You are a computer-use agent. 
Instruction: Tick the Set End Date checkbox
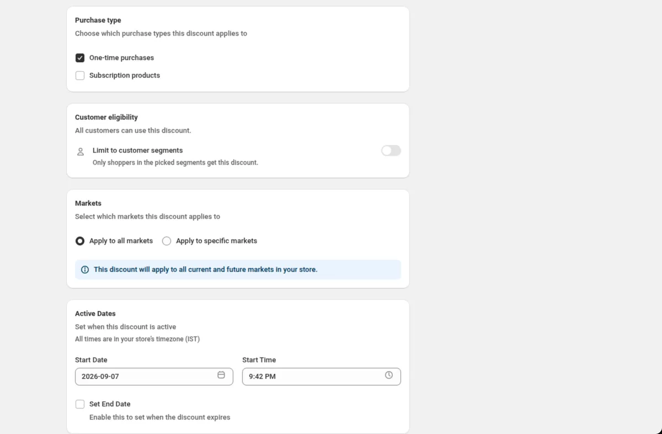(80, 404)
